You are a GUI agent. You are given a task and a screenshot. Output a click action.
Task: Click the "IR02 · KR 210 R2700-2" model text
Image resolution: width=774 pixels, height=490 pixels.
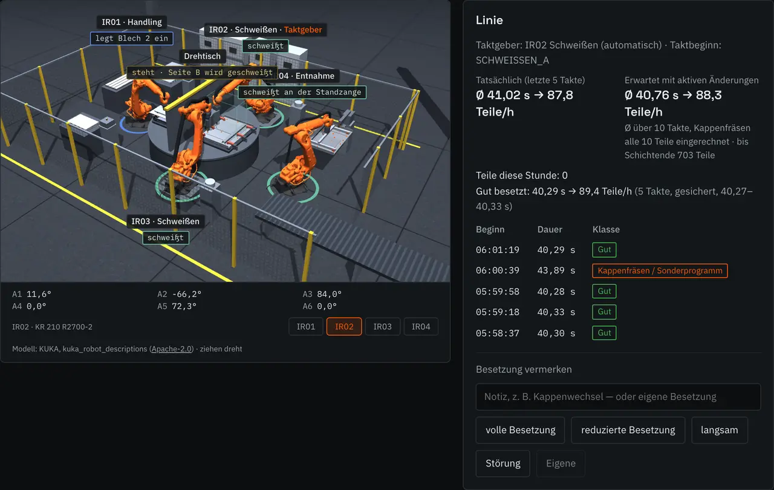tap(52, 327)
